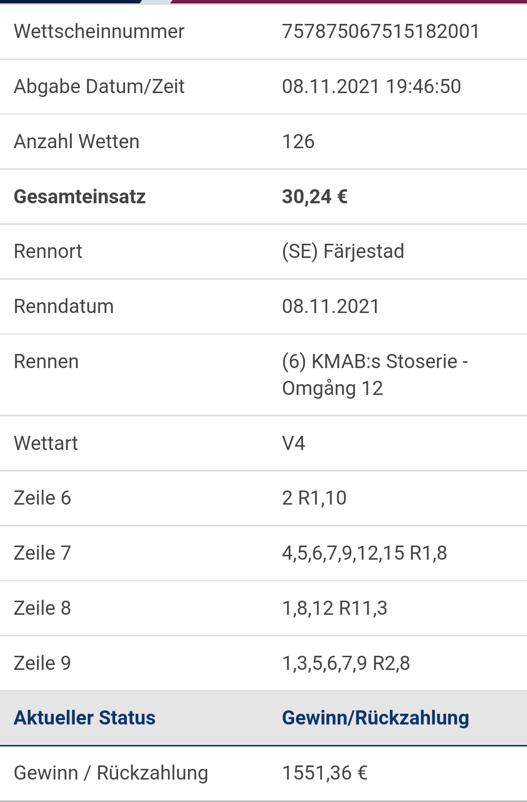527x802 pixels.
Task: Select the Renndatum value 08.11.2021
Action: click(x=330, y=307)
